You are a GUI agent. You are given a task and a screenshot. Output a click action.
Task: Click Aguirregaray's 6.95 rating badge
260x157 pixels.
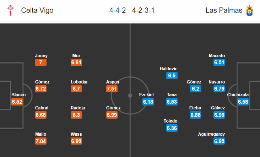pos(219,141)
